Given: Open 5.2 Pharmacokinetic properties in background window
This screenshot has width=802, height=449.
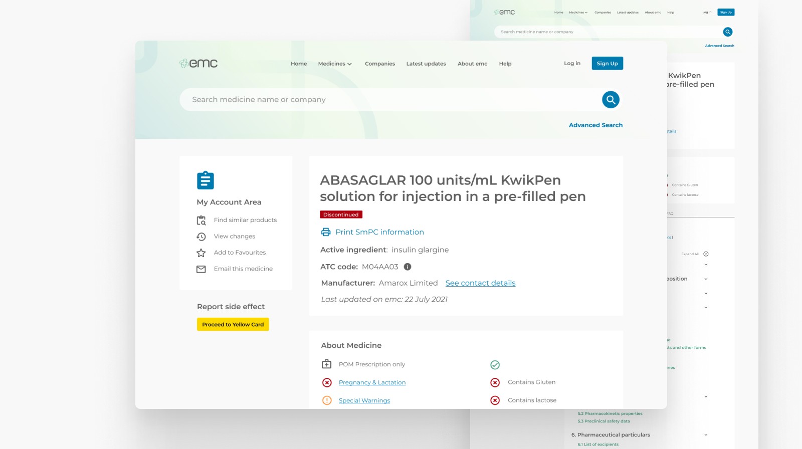Looking at the screenshot, I should pos(610,413).
